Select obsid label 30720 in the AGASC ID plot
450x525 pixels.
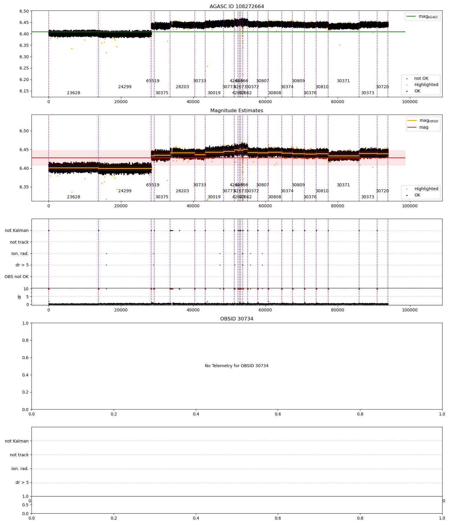click(382, 87)
